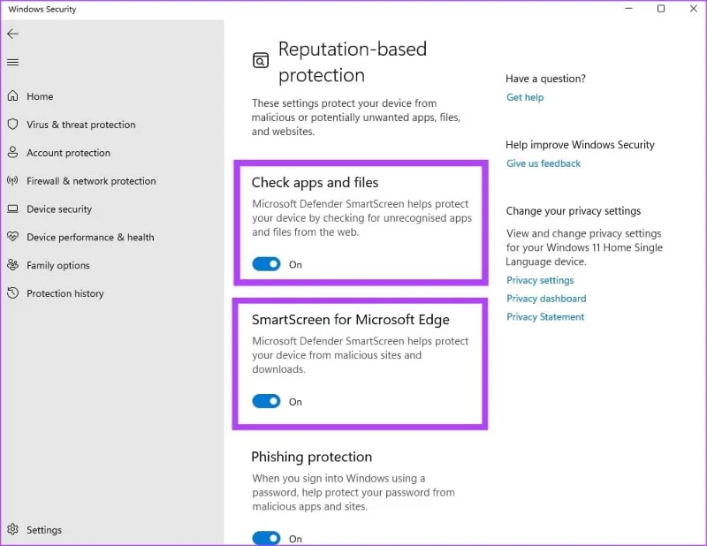Click the Windows Security window title
The width and height of the screenshot is (707, 546).
tap(42, 9)
